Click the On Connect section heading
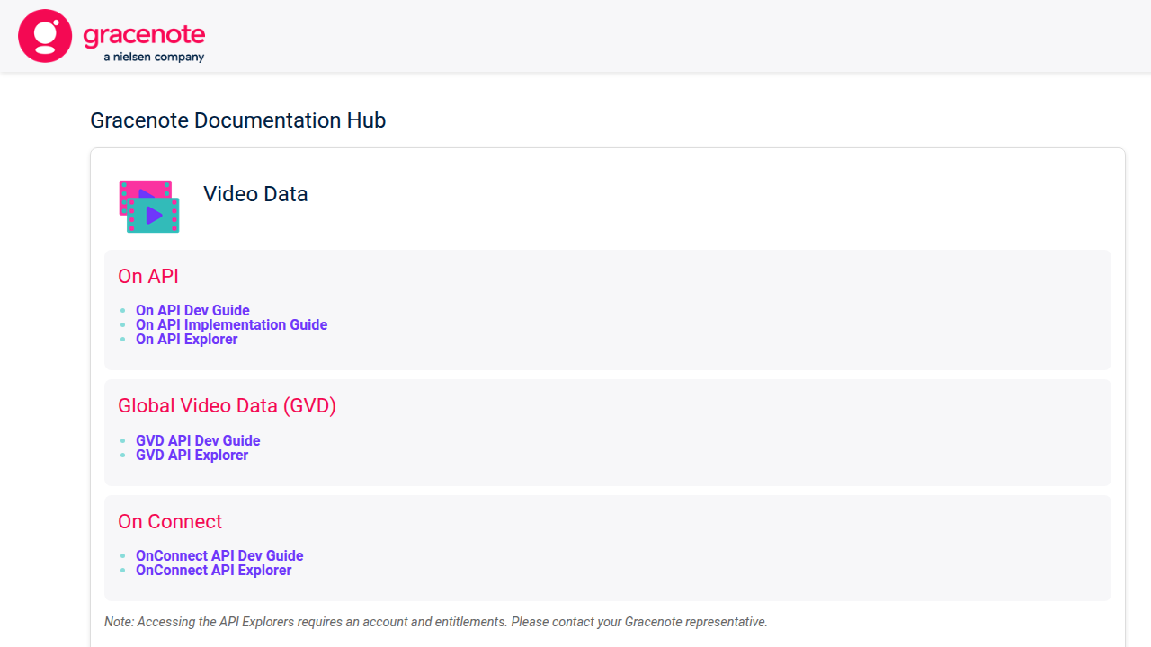1151x647 pixels. tap(170, 522)
